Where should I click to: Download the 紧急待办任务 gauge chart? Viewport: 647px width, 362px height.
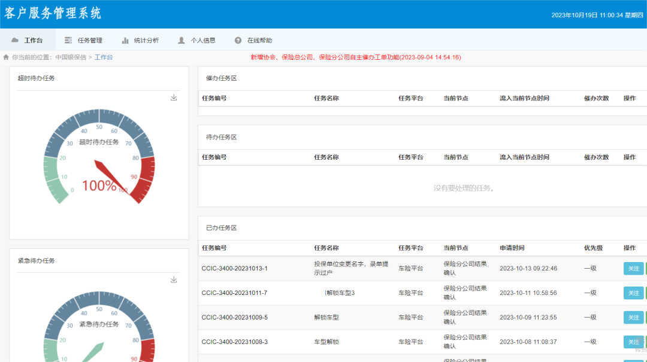(x=174, y=279)
